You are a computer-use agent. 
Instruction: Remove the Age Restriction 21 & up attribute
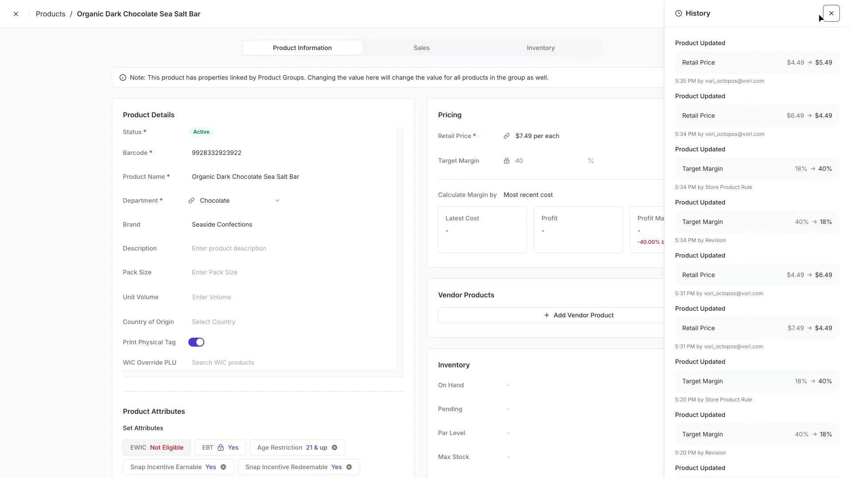click(x=335, y=447)
